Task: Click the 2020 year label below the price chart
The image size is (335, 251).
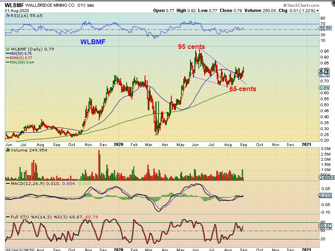Action: coord(118,144)
